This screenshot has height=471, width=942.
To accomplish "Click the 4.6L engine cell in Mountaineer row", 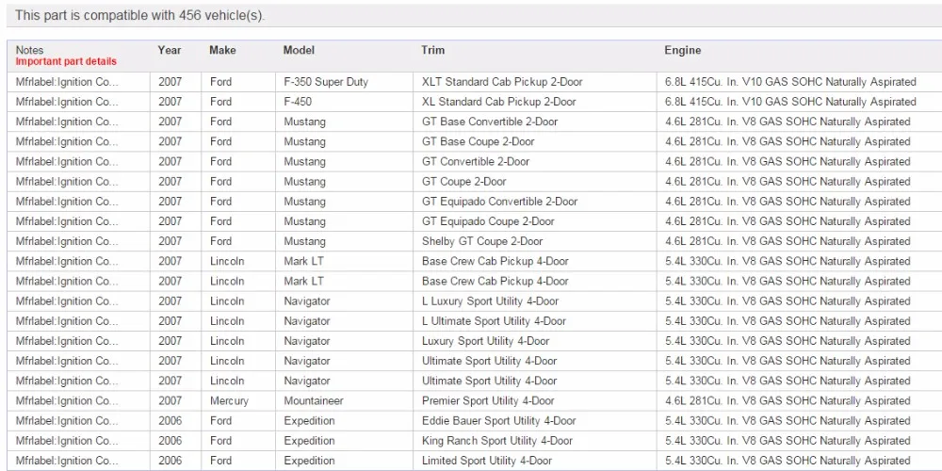I will [x=788, y=400].
